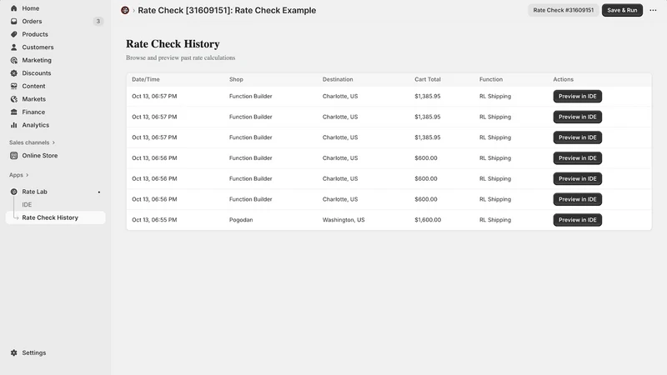The width and height of the screenshot is (667, 375).
Task: Click the Destination column header
Action: pyautogui.click(x=338, y=79)
